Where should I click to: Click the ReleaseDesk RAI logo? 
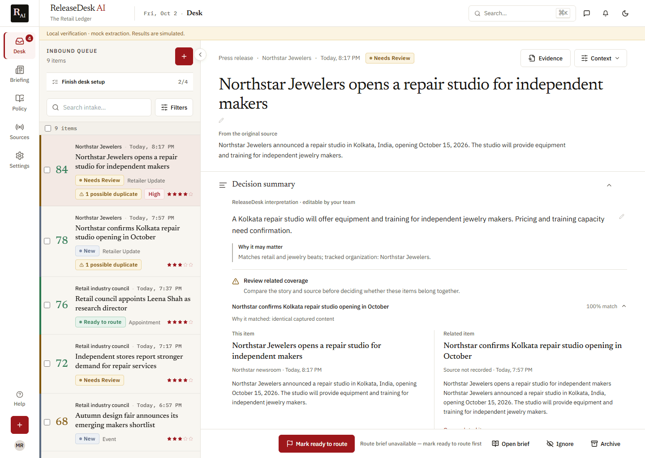tap(20, 13)
